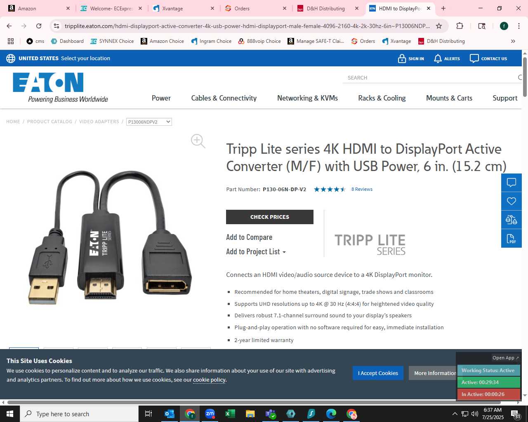This screenshot has height=422, width=528.
Task: Click the Sign In lock icon
Action: pyautogui.click(x=402, y=59)
